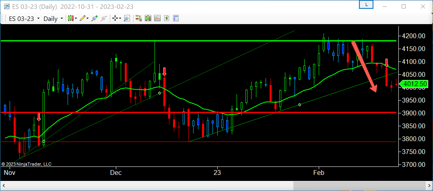Viewport: 433px width, 191px height.
Task: Click the thin red horizontal line near 3790
Action: pyautogui.click(x=198, y=142)
